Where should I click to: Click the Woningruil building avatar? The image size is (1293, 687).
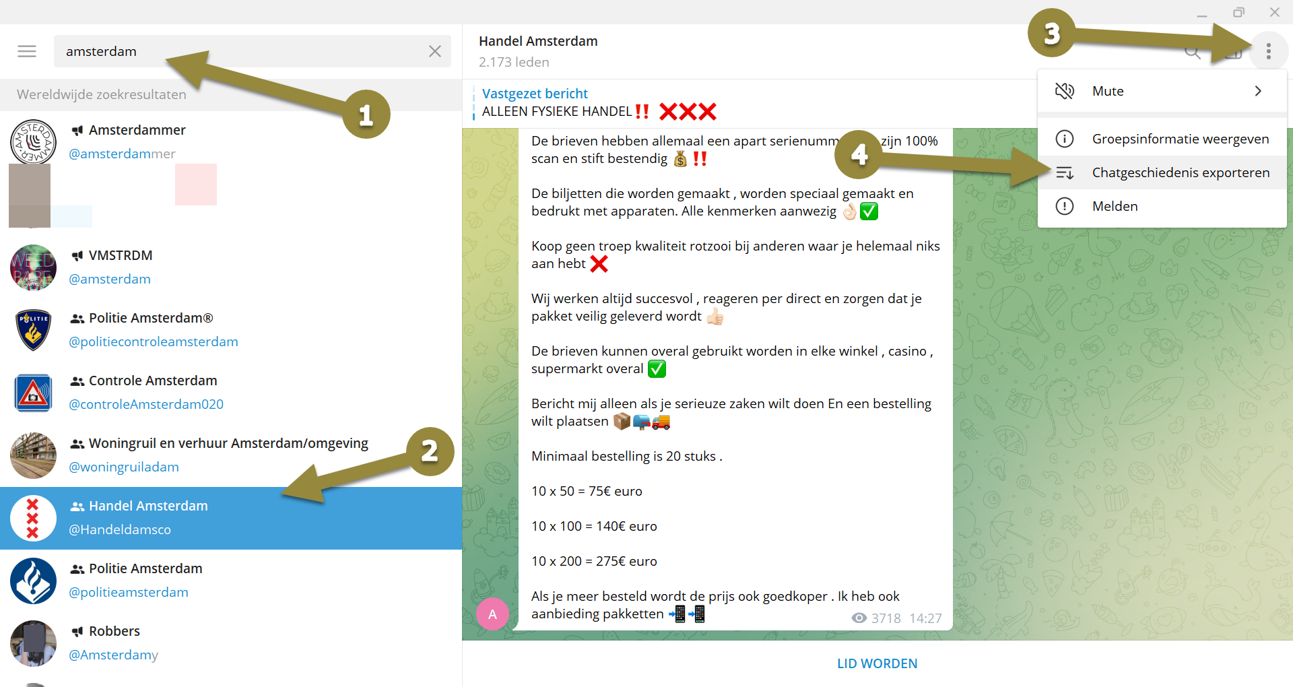[33, 455]
